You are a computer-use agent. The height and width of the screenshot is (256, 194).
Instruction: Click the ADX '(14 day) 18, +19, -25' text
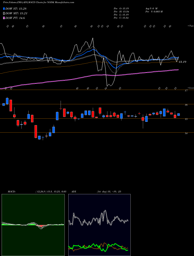(x=109, y=192)
